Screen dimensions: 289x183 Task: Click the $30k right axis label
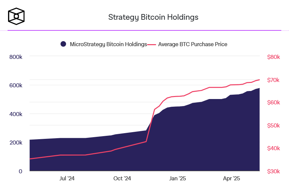[x=273, y=171]
